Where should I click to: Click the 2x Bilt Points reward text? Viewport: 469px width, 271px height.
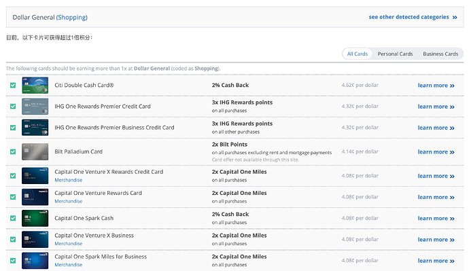(230, 144)
